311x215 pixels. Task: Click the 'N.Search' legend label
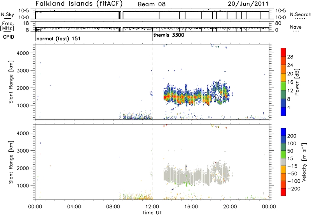(300, 14)
